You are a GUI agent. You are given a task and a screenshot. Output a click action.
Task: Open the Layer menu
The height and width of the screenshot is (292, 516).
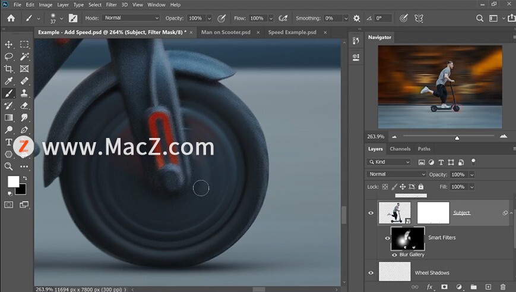pyautogui.click(x=62, y=5)
